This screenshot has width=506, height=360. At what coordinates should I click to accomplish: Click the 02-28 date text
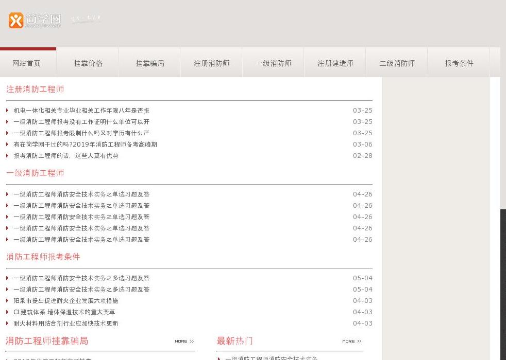point(363,155)
